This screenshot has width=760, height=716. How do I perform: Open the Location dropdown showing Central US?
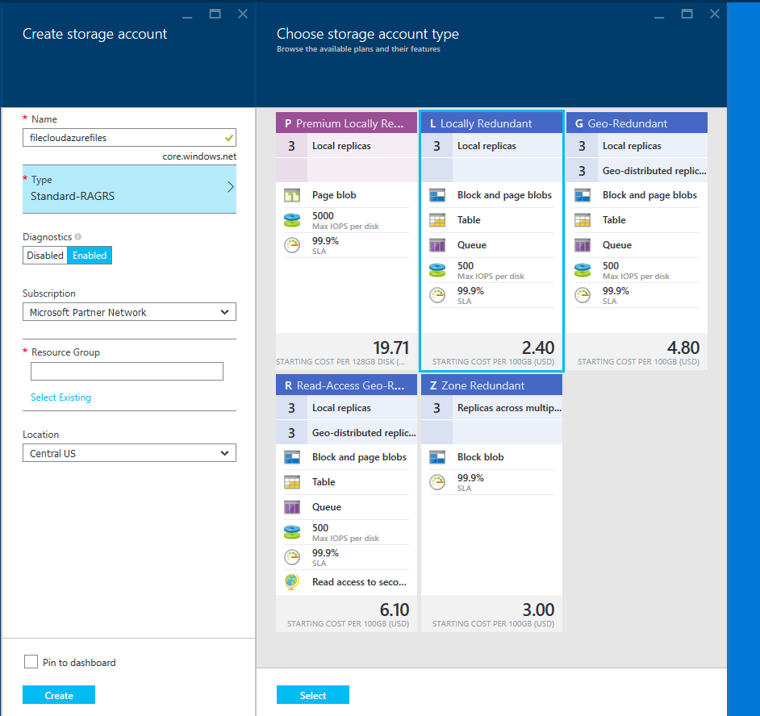[129, 452]
